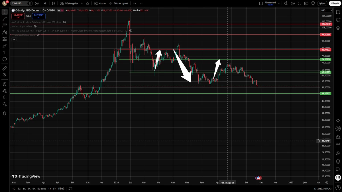Select the 5Y time range tab
This screenshot has width=342, height=192.
click(54, 189)
